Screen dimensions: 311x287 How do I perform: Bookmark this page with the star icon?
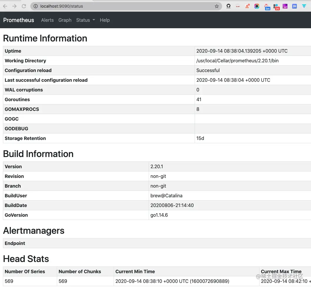216,6
